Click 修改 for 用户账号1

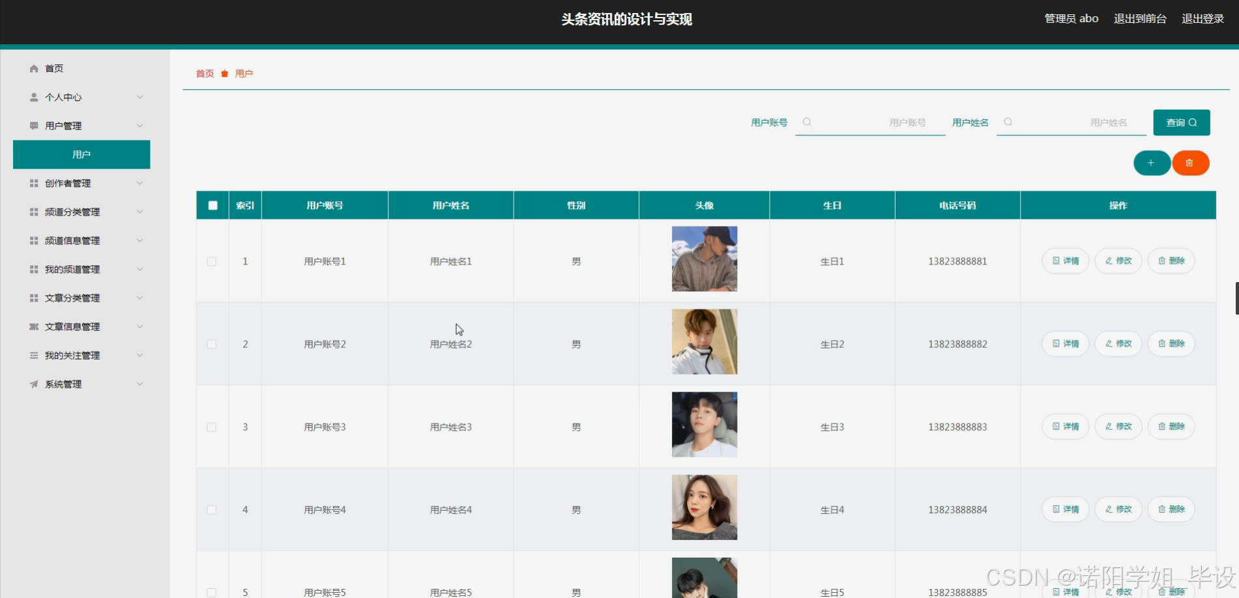point(1118,261)
